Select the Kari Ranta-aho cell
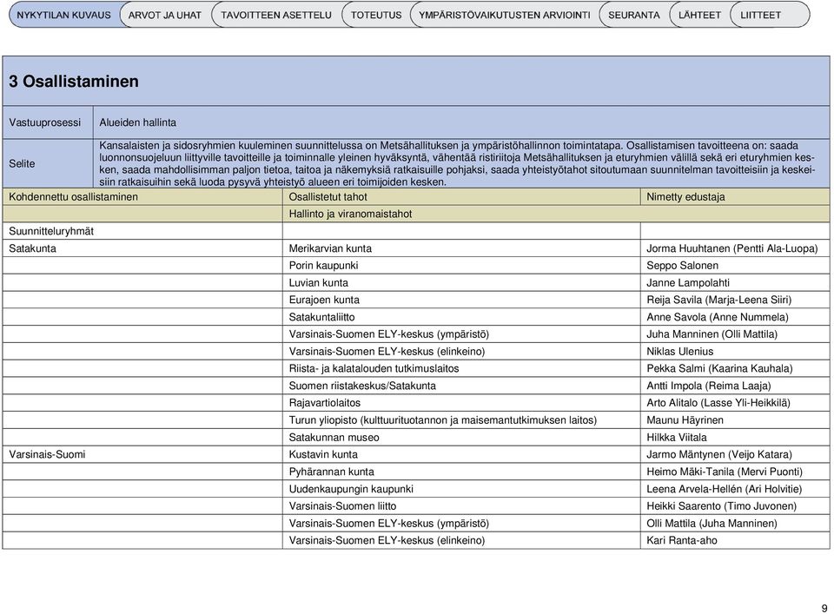The width and height of the screenshot is (834, 614). 735,541
